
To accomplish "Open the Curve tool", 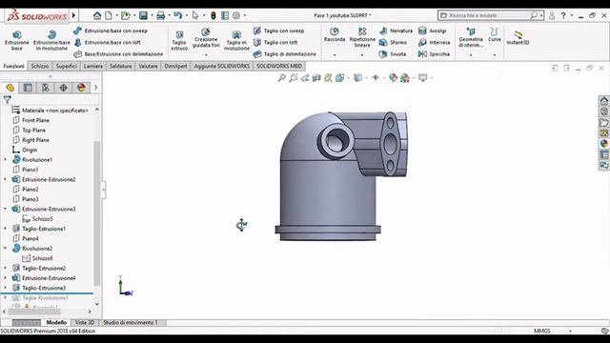I will click(495, 34).
